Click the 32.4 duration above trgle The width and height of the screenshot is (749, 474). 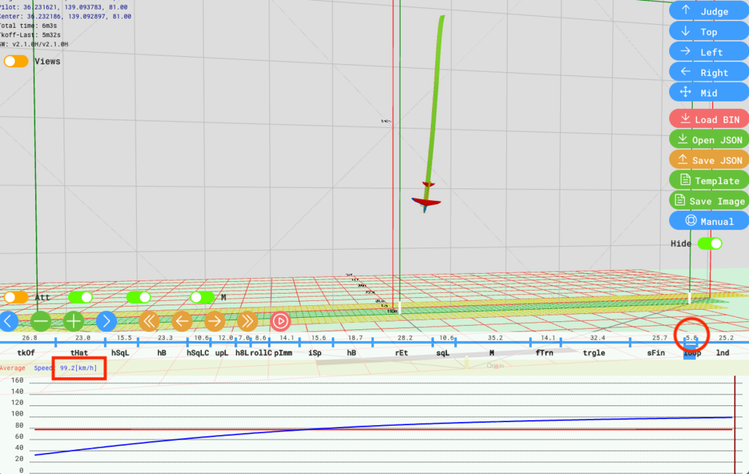598,337
